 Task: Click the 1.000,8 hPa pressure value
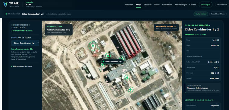click(215, 79)
